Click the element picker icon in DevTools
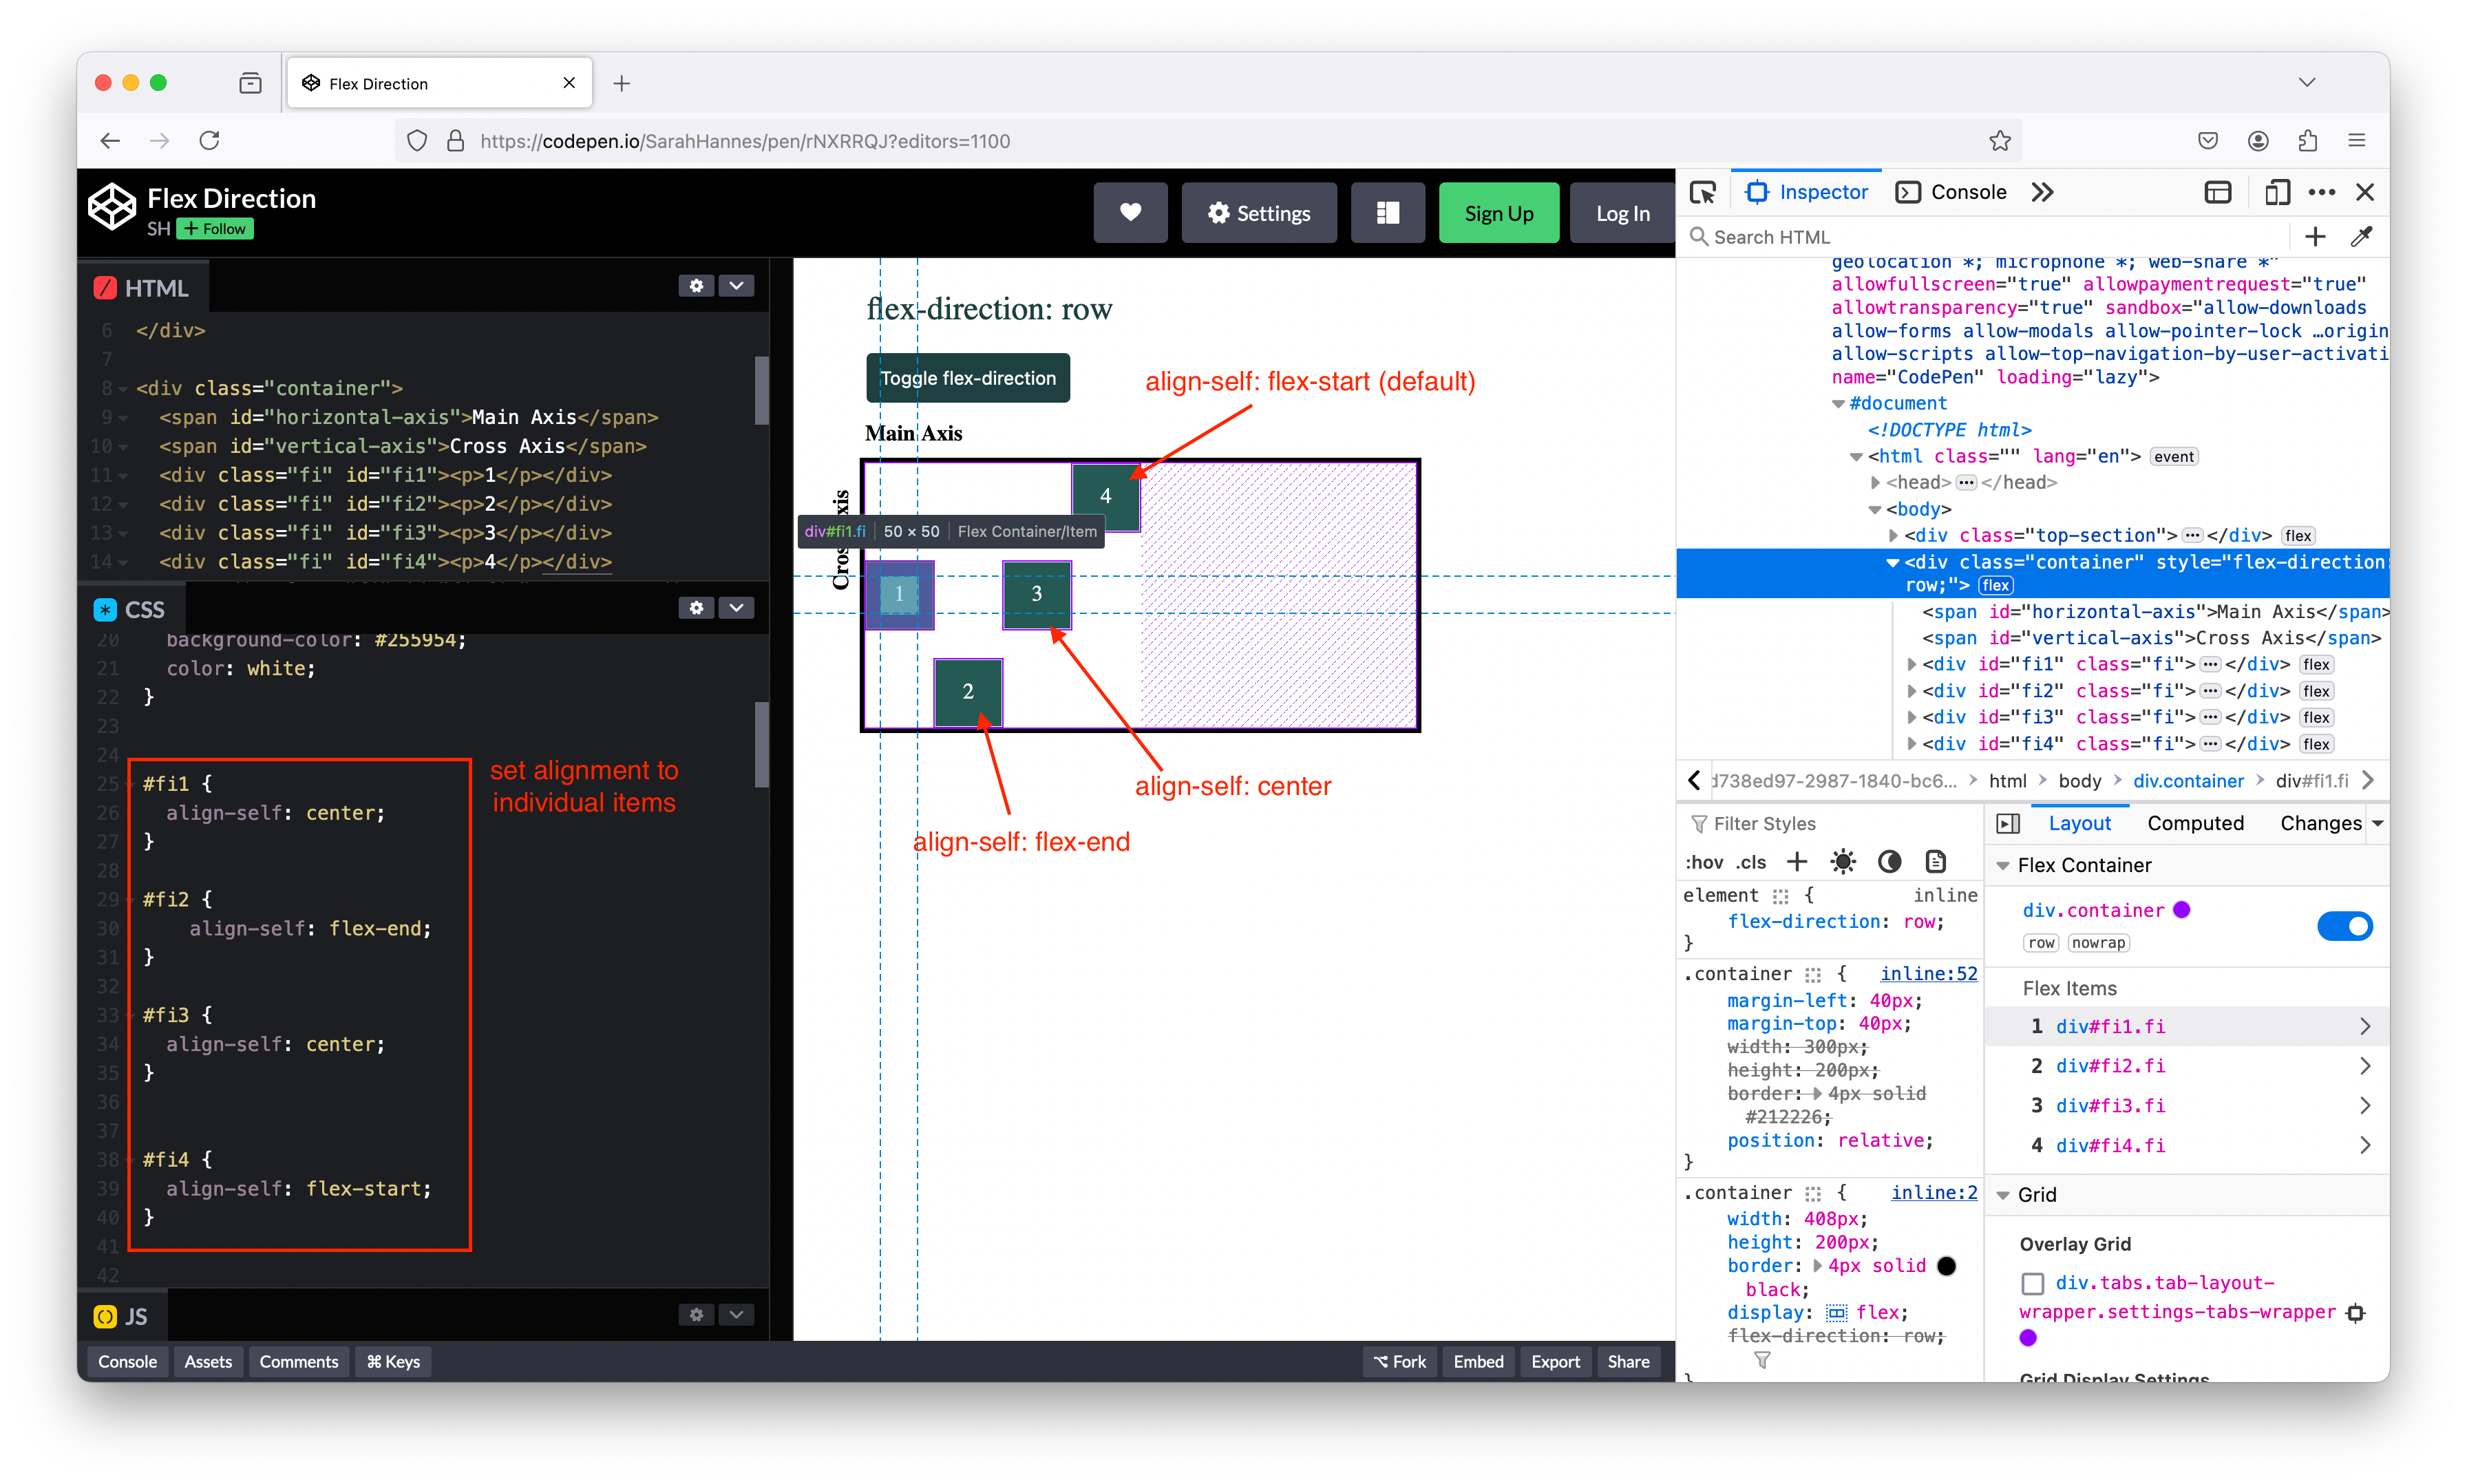 (x=1702, y=192)
